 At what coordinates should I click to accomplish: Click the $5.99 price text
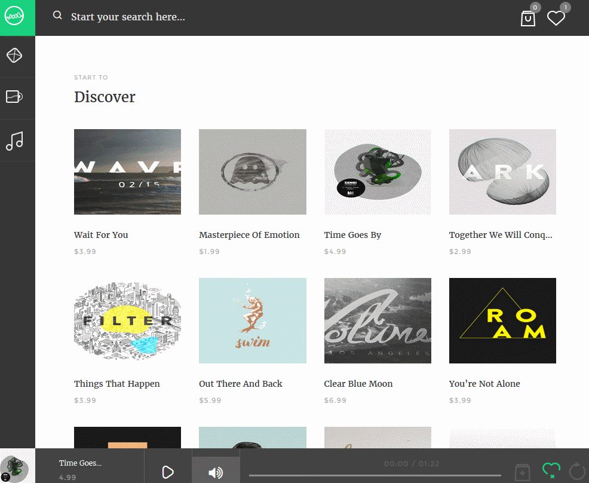click(x=210, y=401)
